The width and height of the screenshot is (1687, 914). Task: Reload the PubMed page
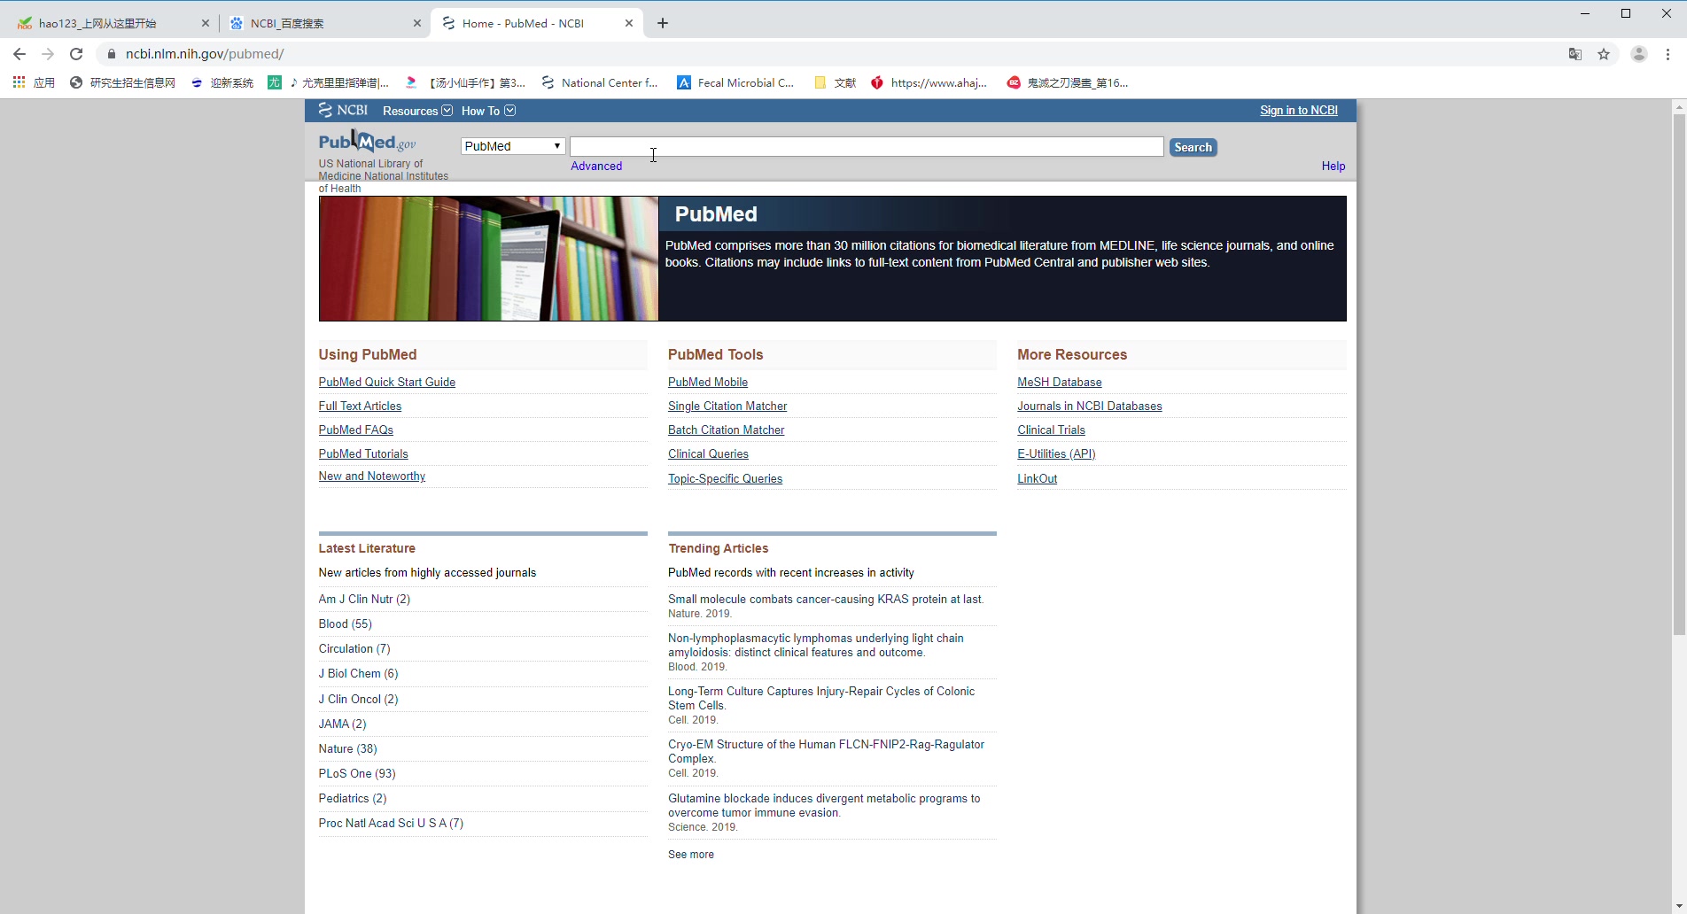click(76, 54)
